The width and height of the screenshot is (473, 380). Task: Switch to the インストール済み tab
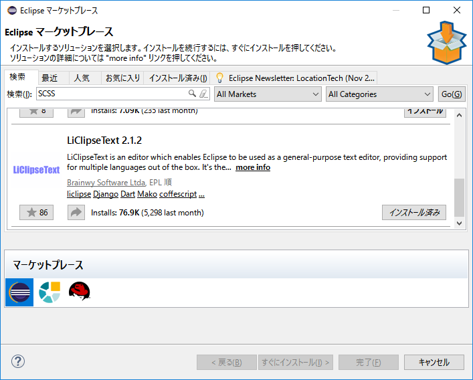[178, 78]
